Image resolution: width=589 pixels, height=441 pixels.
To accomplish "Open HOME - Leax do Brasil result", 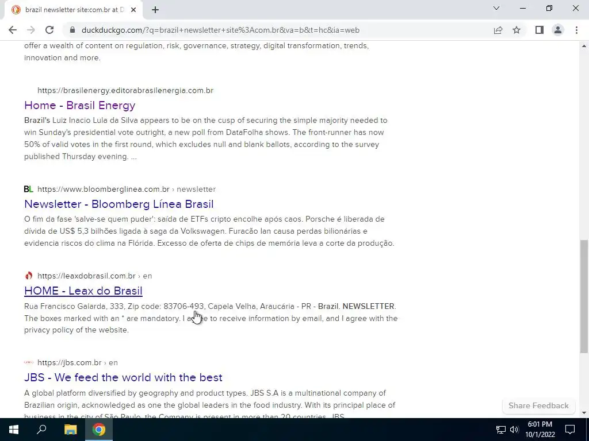I will (x=83, y=291).
